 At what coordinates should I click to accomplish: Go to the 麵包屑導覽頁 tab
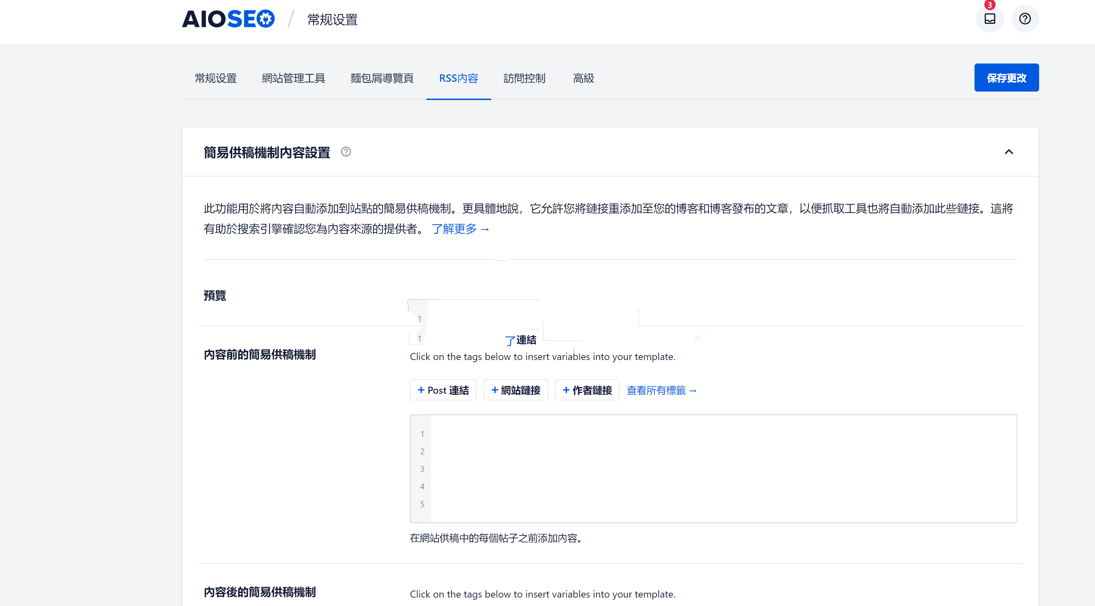[382, 78]
